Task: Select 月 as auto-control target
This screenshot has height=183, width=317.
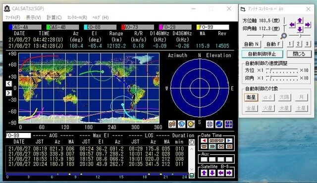Action: pyautogui.click(x=301, y=97)
